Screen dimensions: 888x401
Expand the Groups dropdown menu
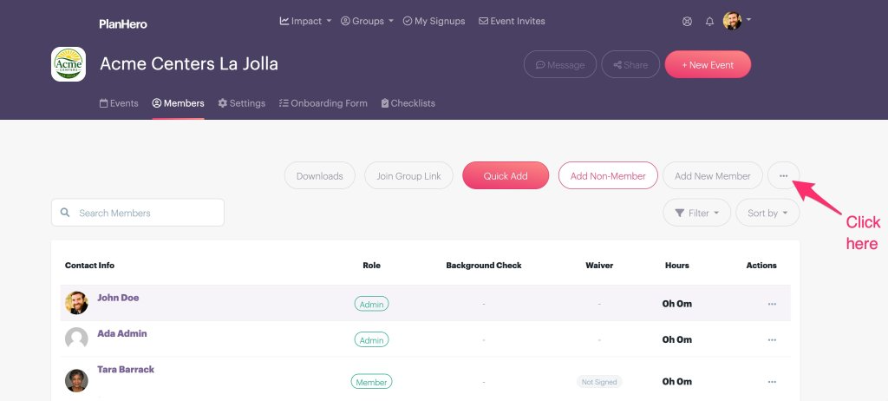tap(367, 21)
